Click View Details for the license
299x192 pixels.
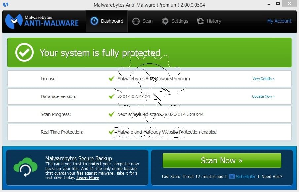pos(263,79)
